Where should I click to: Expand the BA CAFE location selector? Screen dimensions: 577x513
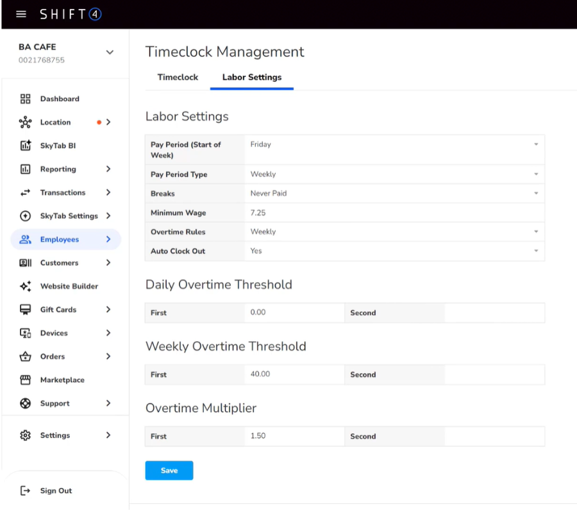[x=110, y=53]
